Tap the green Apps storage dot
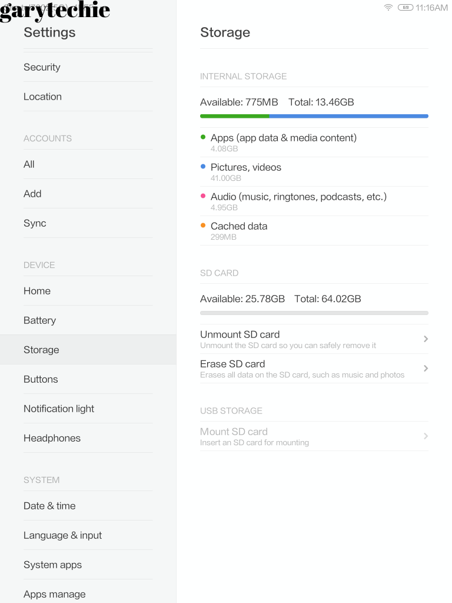This screenshot has width=452, height=603. pyautogui.click(x=203, y=137)
